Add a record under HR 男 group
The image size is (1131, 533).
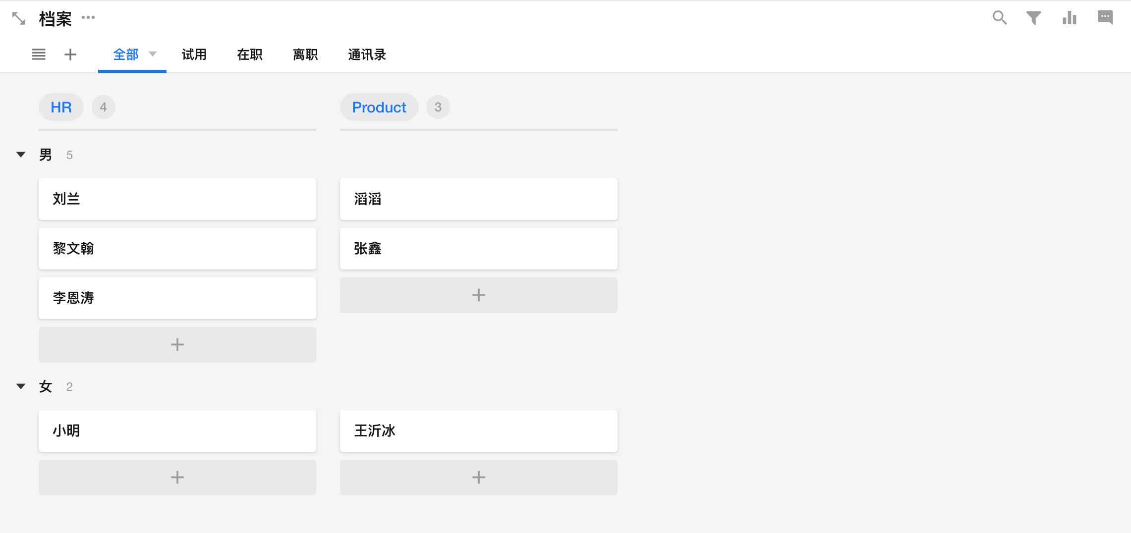click(177, 345)
